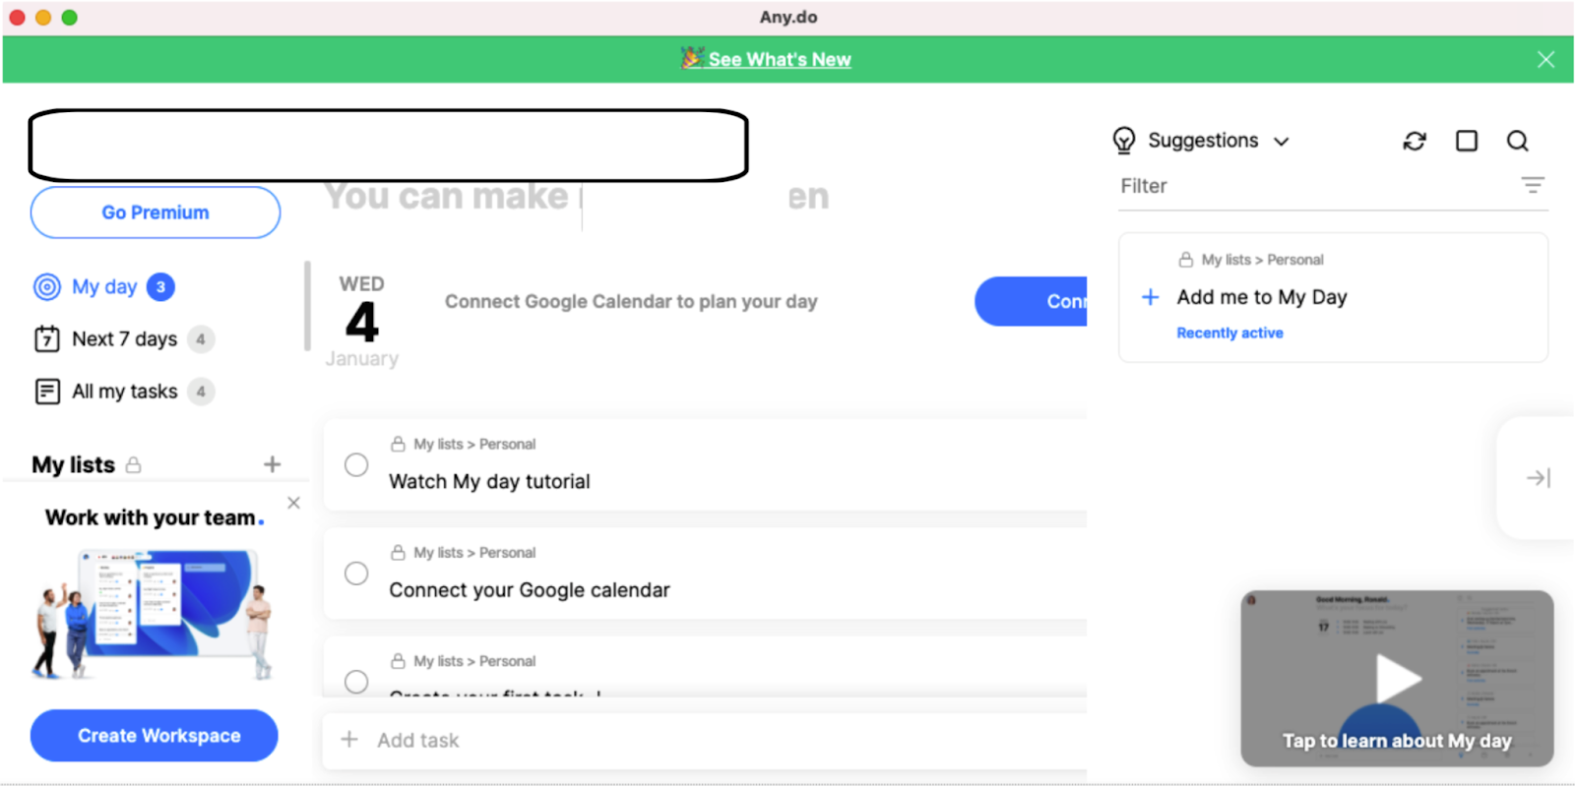The image size is (1575, 786).
Task: Click the plus icon in Add task
Action: (348, 740)
